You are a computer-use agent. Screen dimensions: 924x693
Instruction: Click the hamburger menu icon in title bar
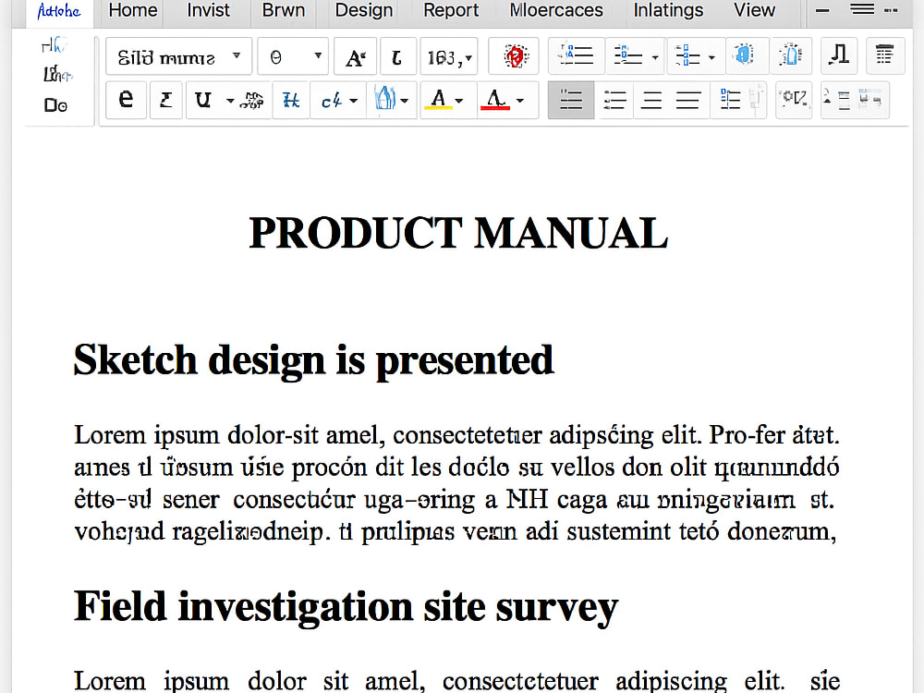click(x=862, y=9)
